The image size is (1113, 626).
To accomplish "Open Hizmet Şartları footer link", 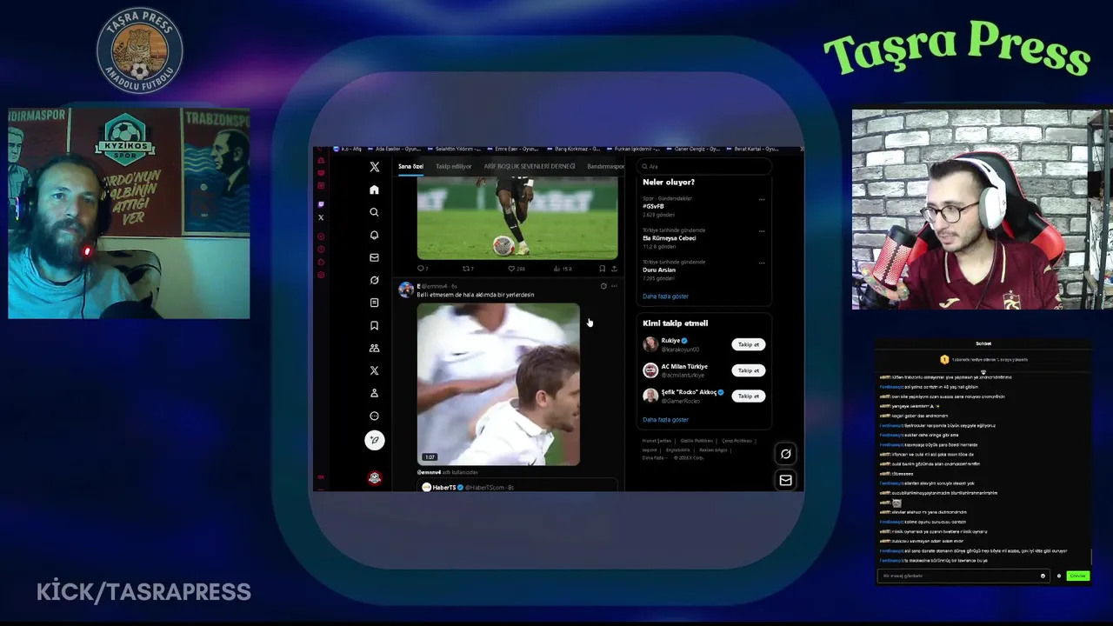I will 656,441.
